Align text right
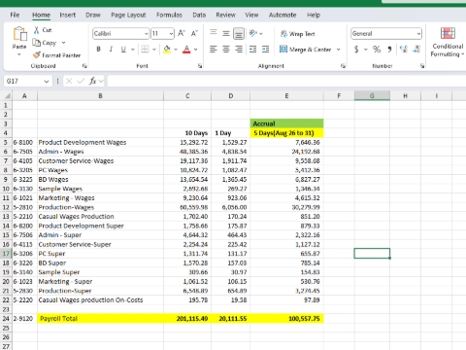Image resolution: width=466 pixels, height=350 pixels. (239, 50)
